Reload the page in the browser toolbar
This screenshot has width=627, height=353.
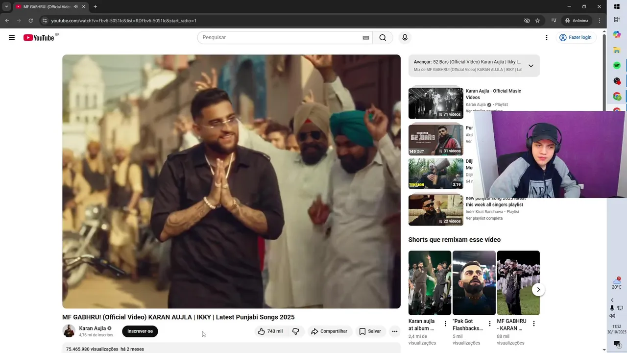coord(30,21)
